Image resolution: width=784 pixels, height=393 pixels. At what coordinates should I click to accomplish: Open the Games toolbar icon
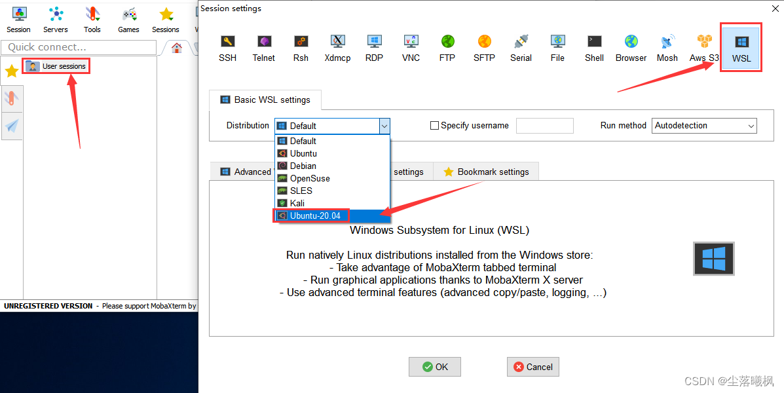tap(128, 20)
